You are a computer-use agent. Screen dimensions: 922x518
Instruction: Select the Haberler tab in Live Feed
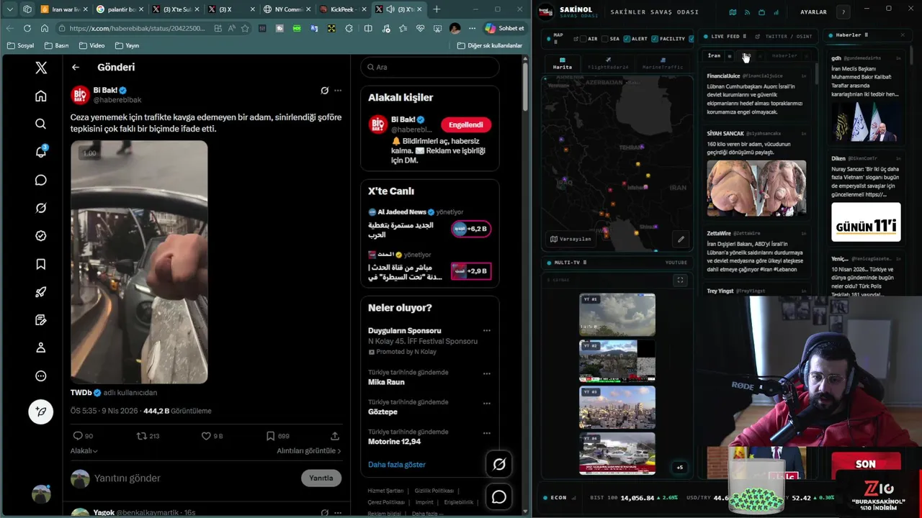784,55
